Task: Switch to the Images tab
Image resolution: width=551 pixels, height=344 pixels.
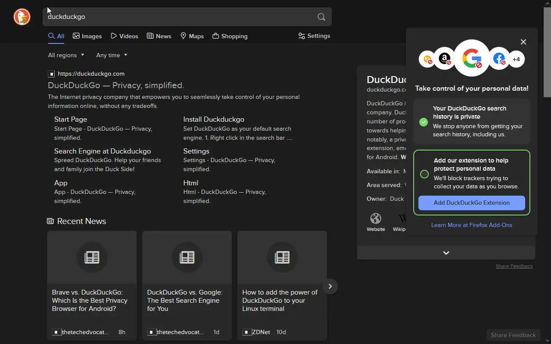Action: tap(87, 36)
